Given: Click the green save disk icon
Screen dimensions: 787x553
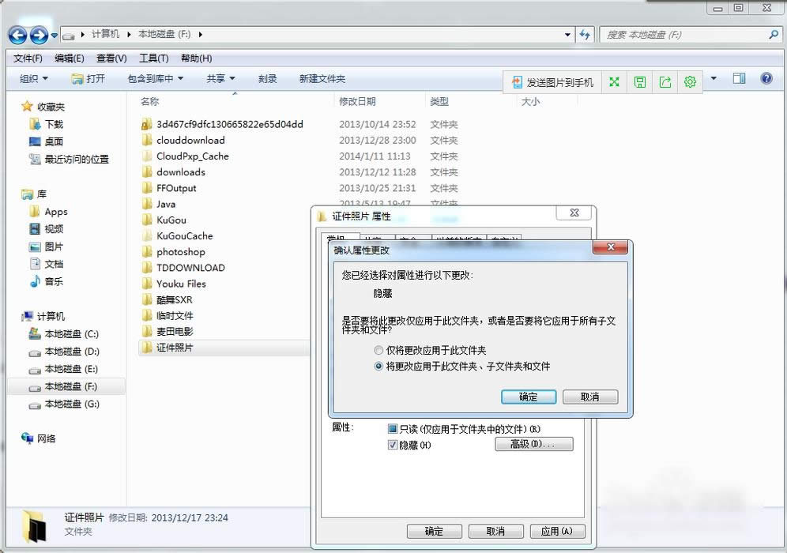Looking at the screenshot, I should pyautogui.click(x=640, y=82).
